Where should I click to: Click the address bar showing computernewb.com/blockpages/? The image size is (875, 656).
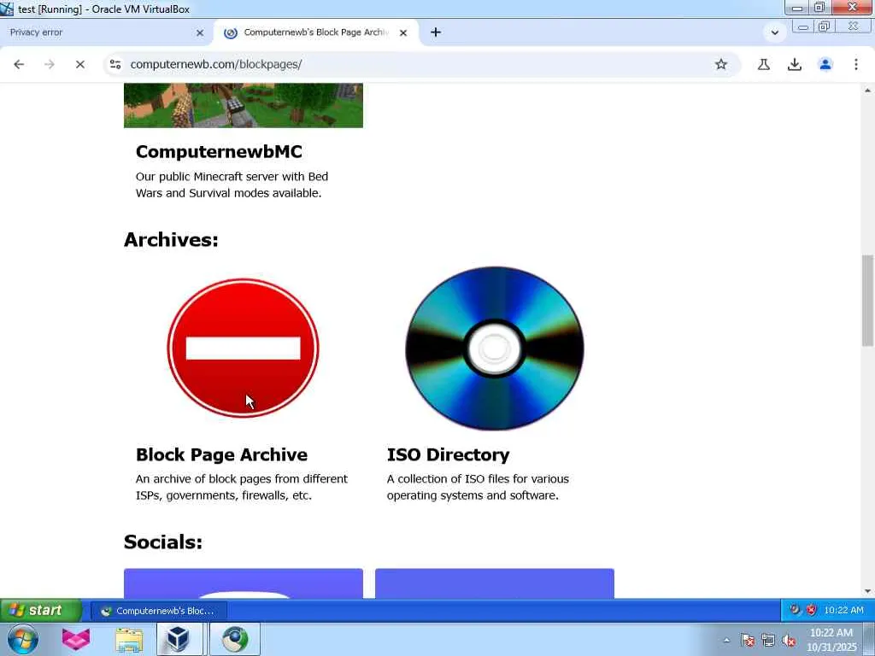pos(413,64)
